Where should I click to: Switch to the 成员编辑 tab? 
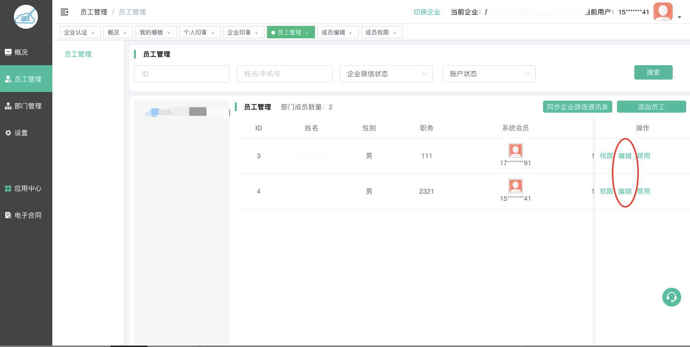coord(333,33)
